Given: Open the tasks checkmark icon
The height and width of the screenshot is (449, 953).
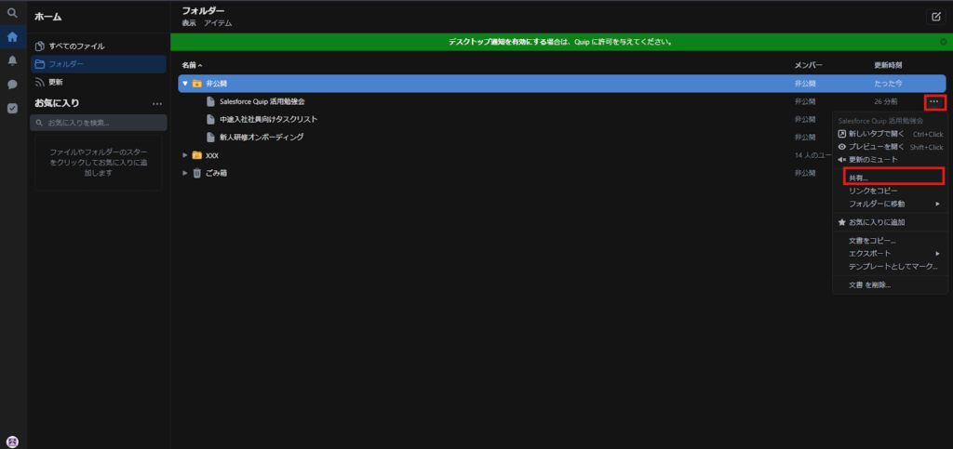Looking at the screenshot, I should [x=12, y=108].
